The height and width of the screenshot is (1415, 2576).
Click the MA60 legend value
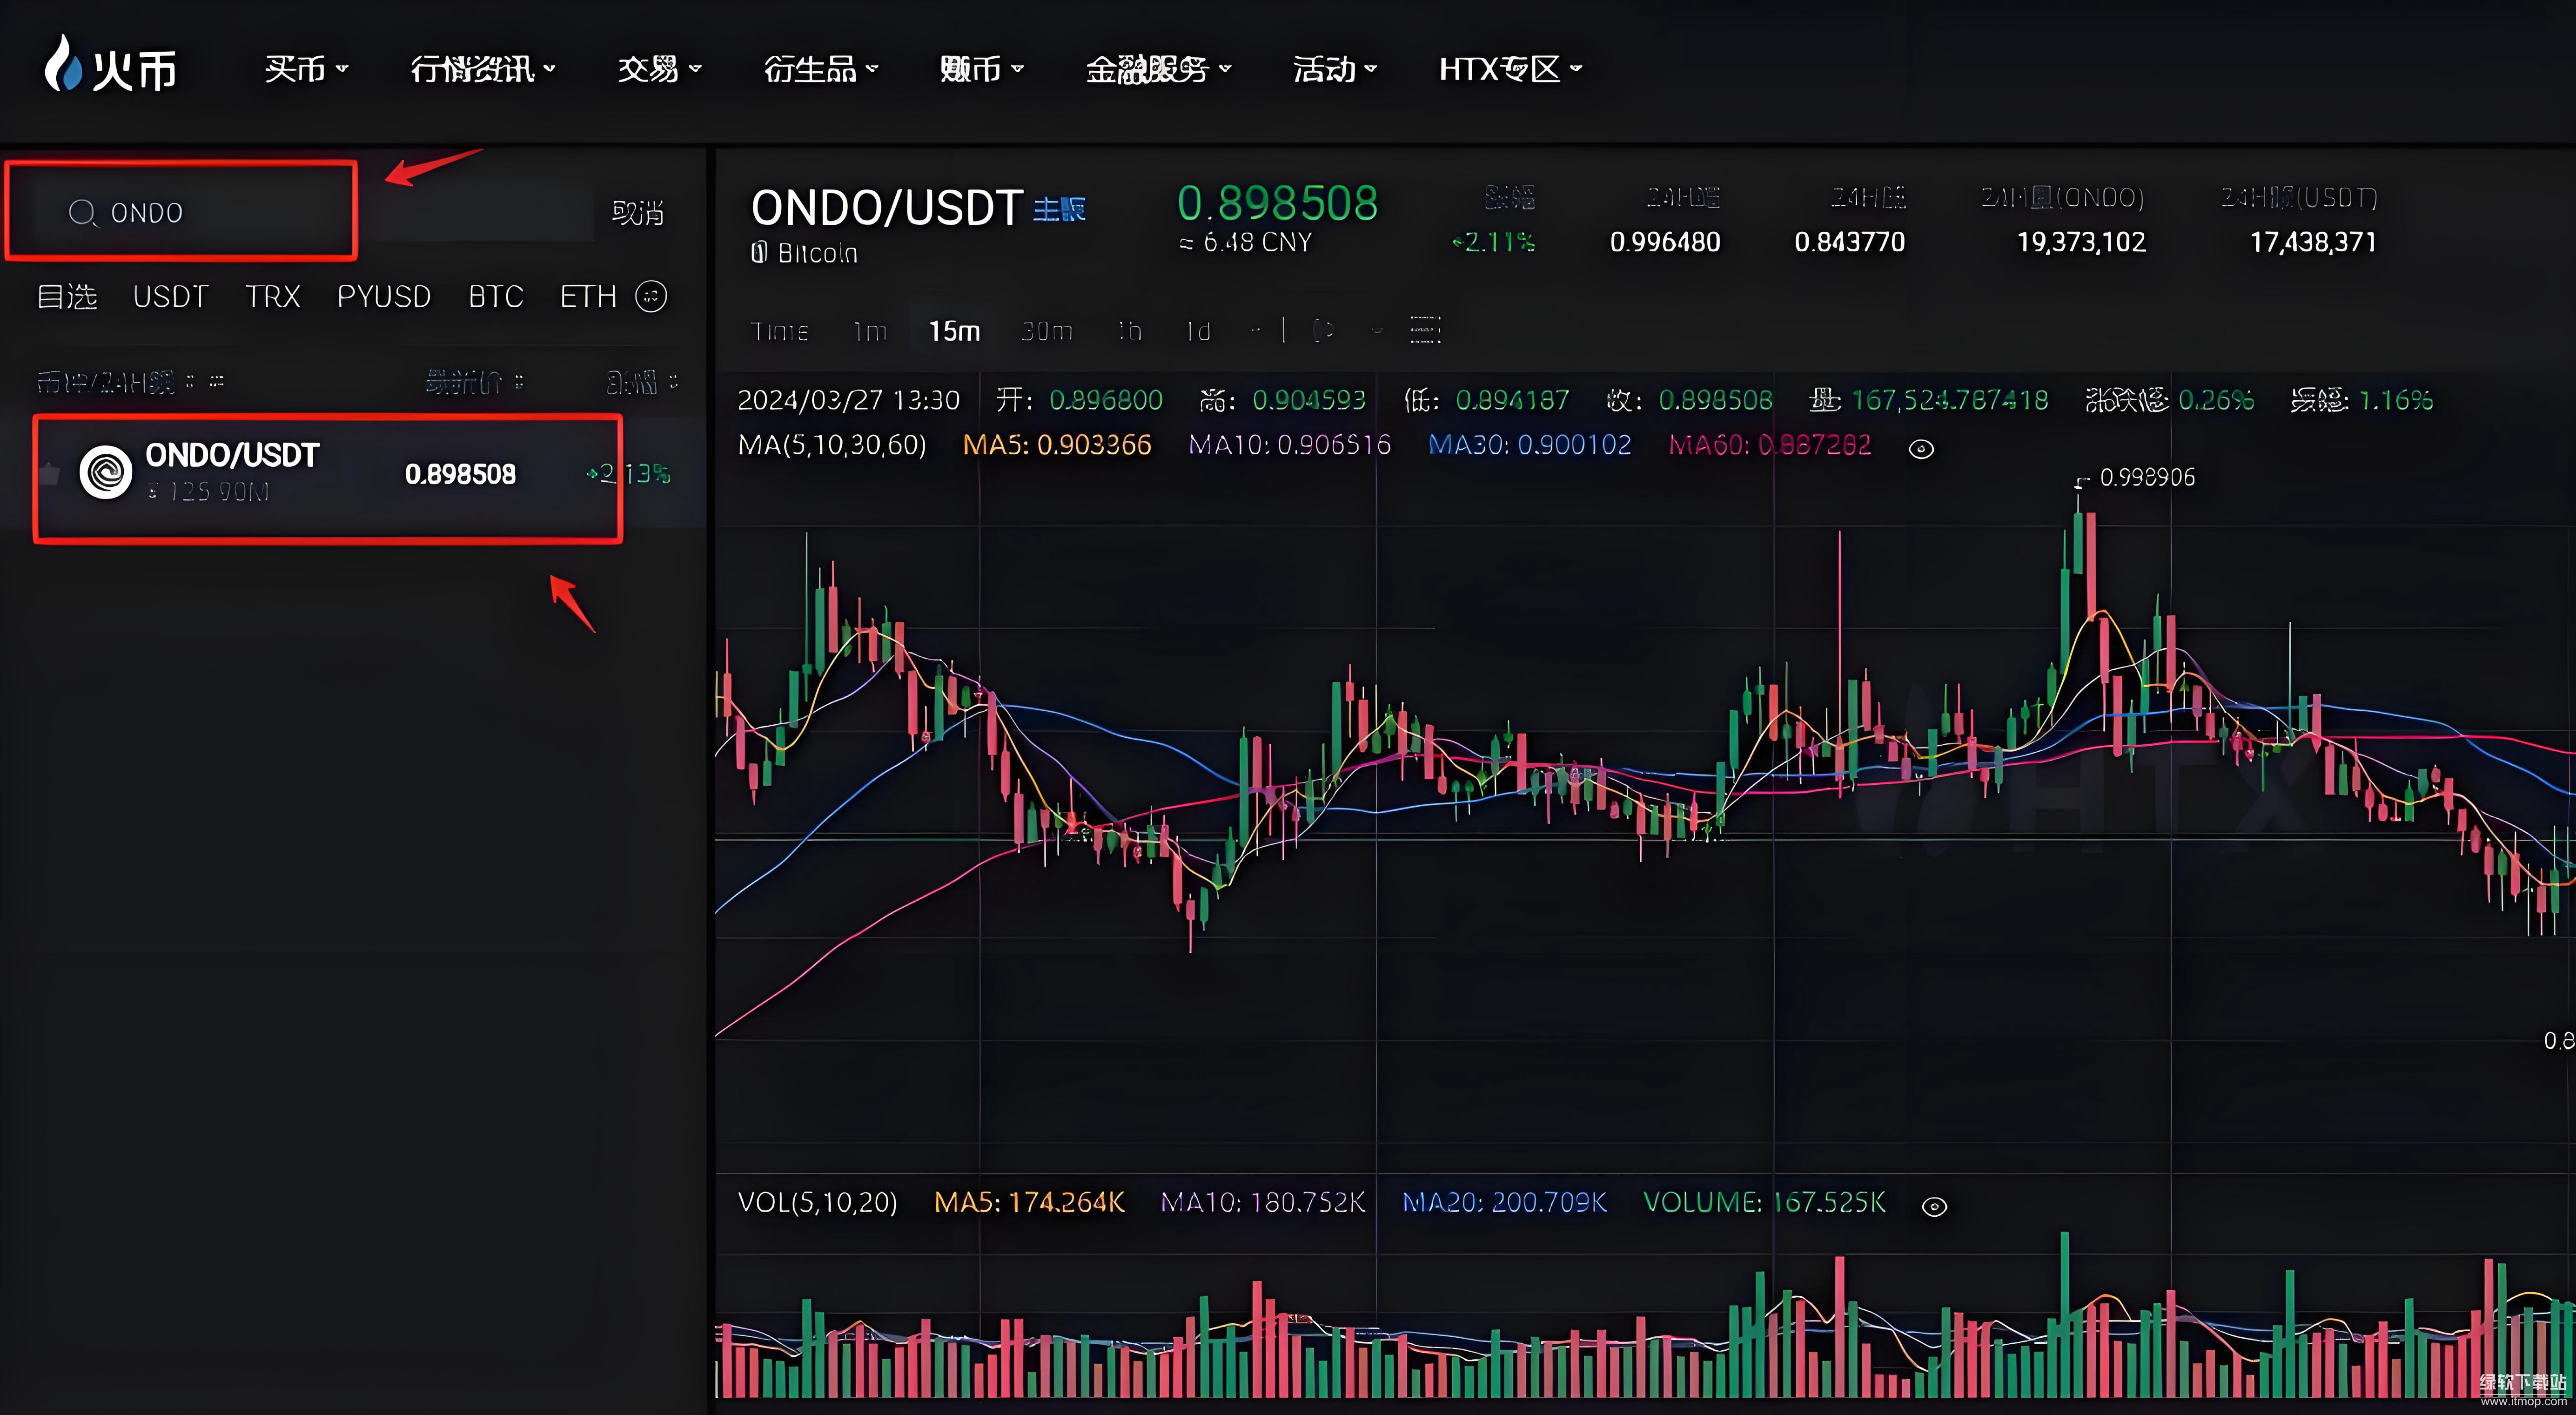pyautogui.click(x=1769, y=445)
